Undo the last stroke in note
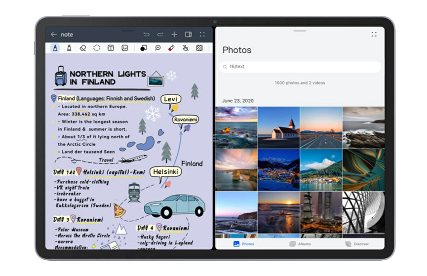This screenshot has width=427, height=276. [146, 35]
